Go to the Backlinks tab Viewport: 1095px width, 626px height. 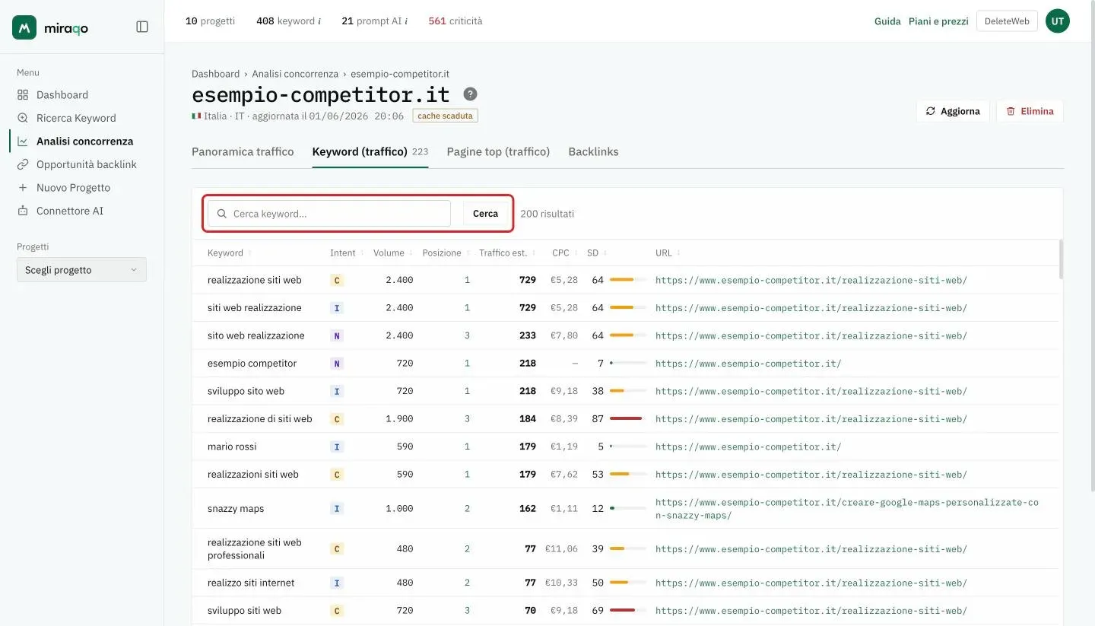tap(593, 151)
